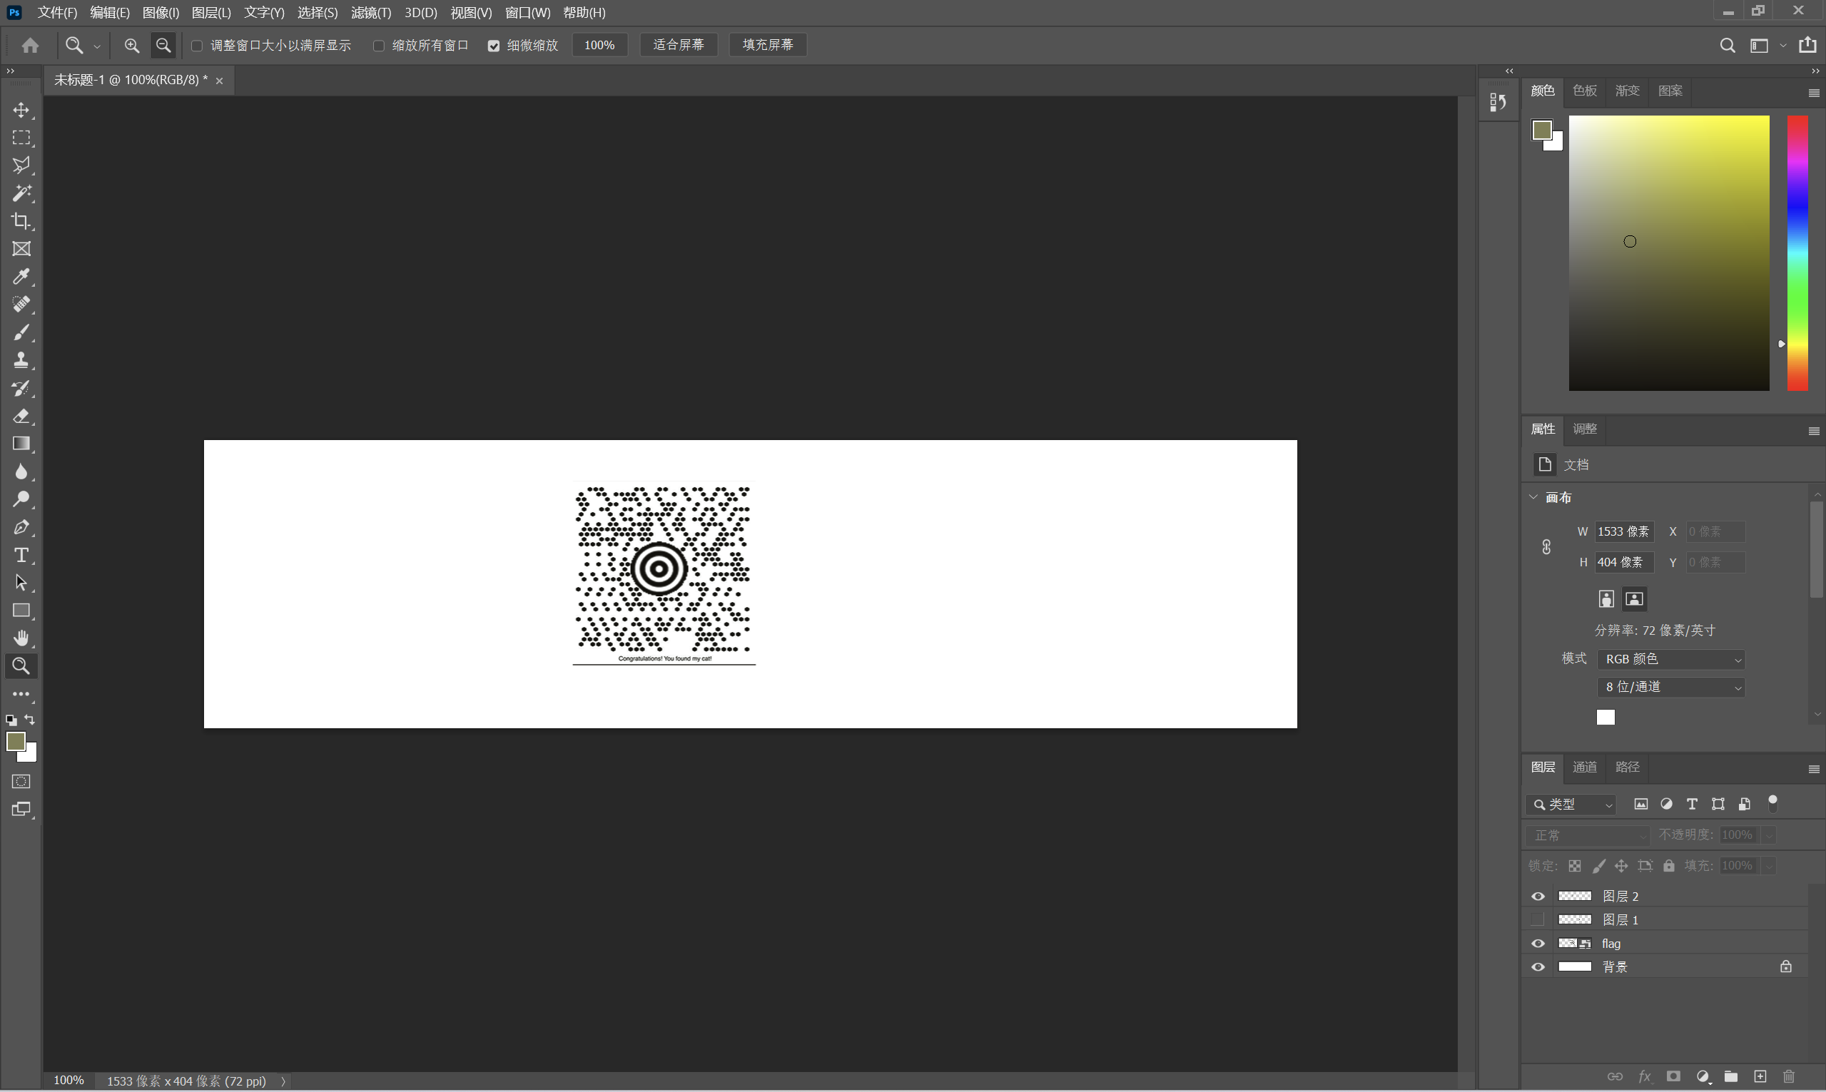Hide the flag layer
Screen dimensions: 1826x1092
tap(1538, 944)
